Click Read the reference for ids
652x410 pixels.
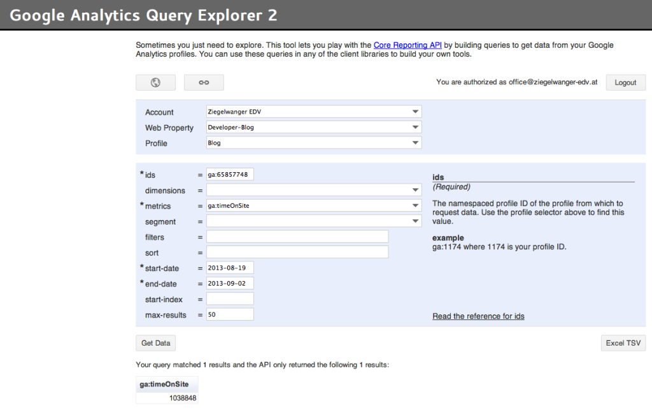click(x=478, y=316)
